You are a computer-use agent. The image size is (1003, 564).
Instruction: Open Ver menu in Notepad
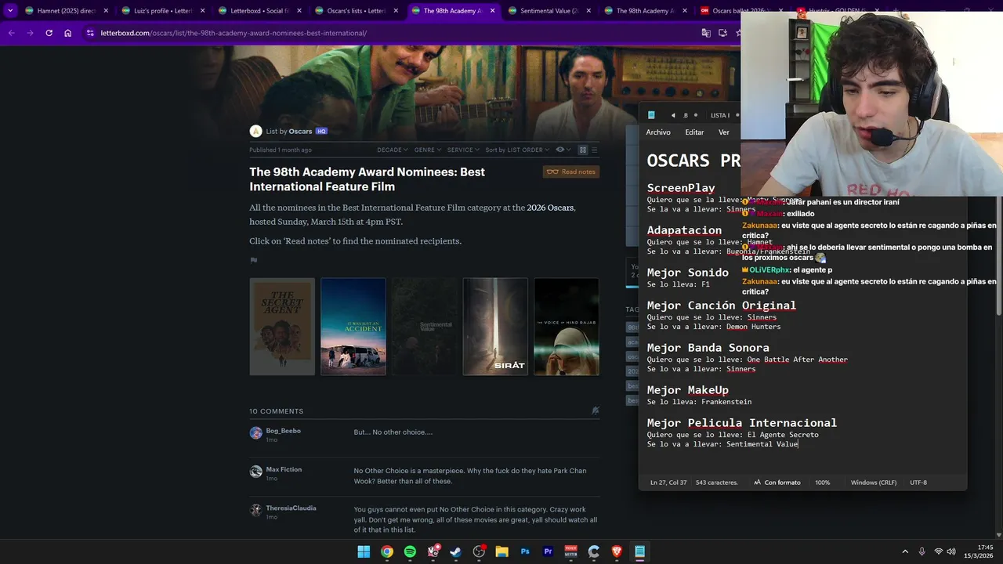723,132
